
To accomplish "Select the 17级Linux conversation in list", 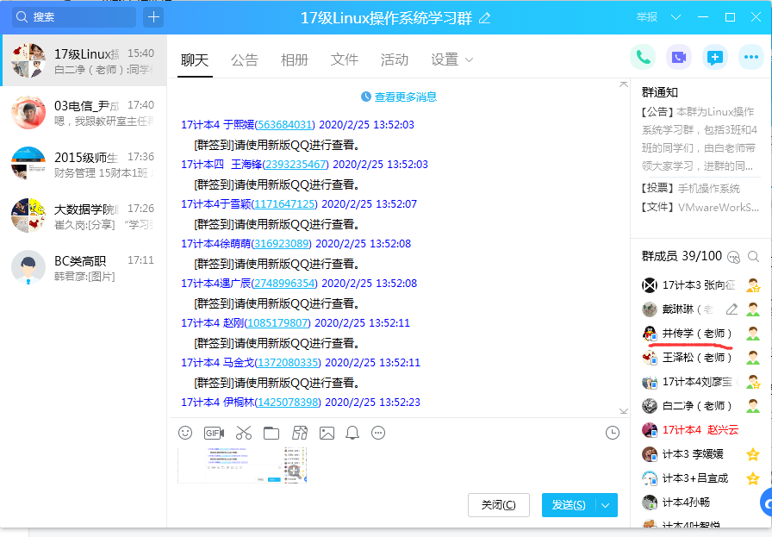I will coord(84,60).
